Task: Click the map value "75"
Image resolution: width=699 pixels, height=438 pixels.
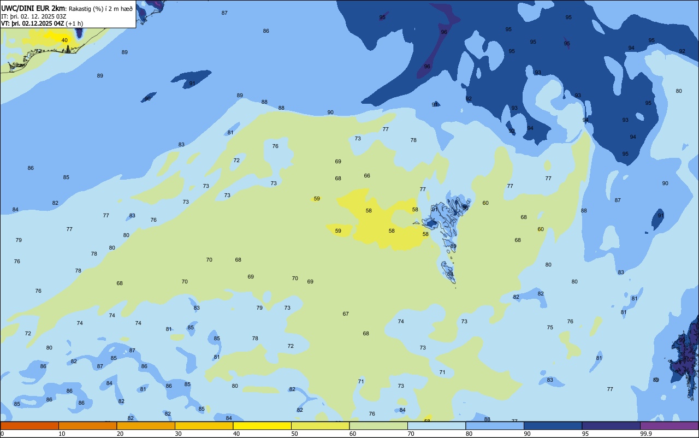Action: click(550, 328)
